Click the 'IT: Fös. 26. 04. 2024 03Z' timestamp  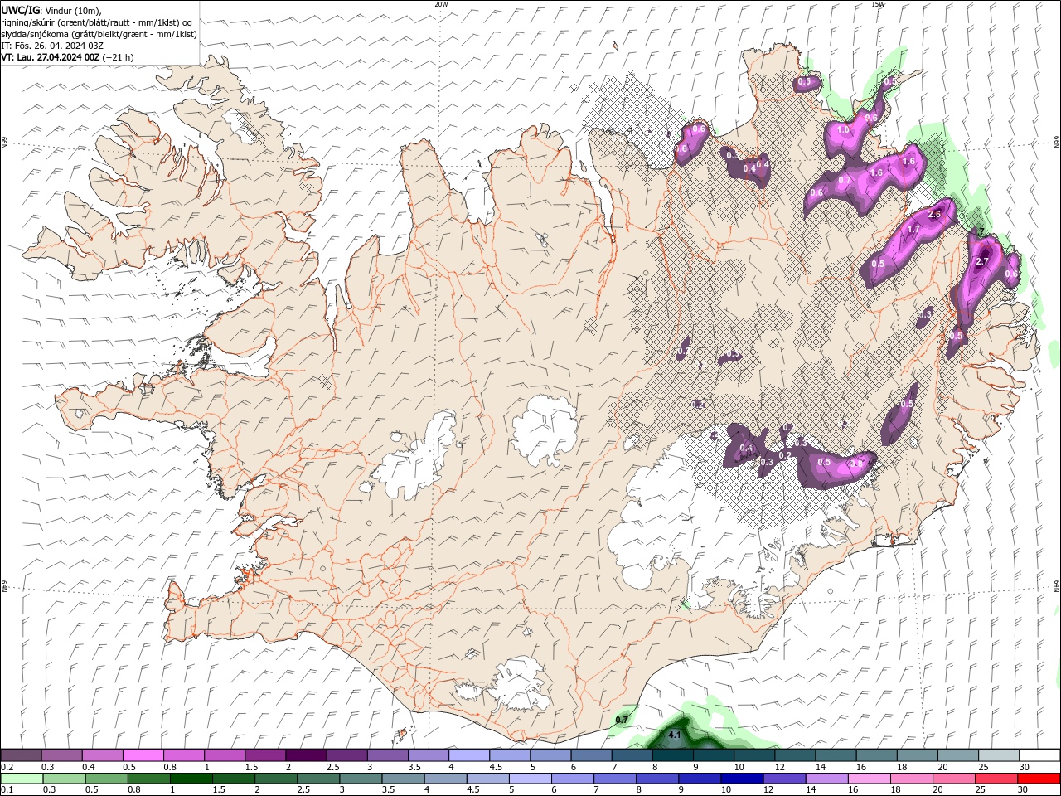point(52,46)
